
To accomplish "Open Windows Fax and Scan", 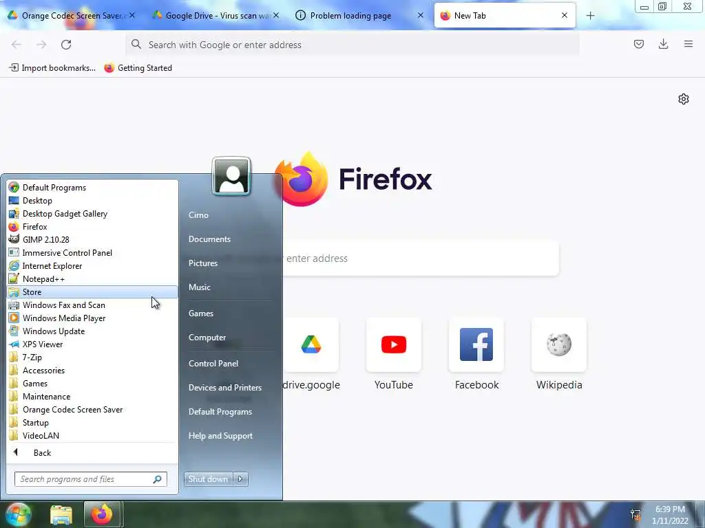I will [92, 305].
